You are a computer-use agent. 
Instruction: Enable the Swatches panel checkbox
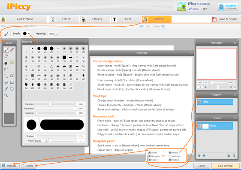click(x=170, y=156)
